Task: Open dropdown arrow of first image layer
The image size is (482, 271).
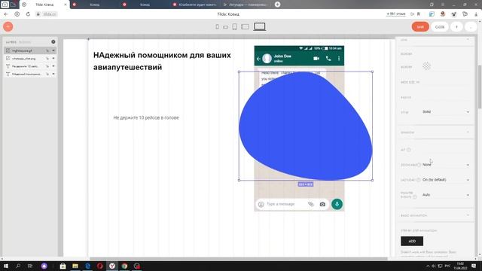Action: point(53,50)
